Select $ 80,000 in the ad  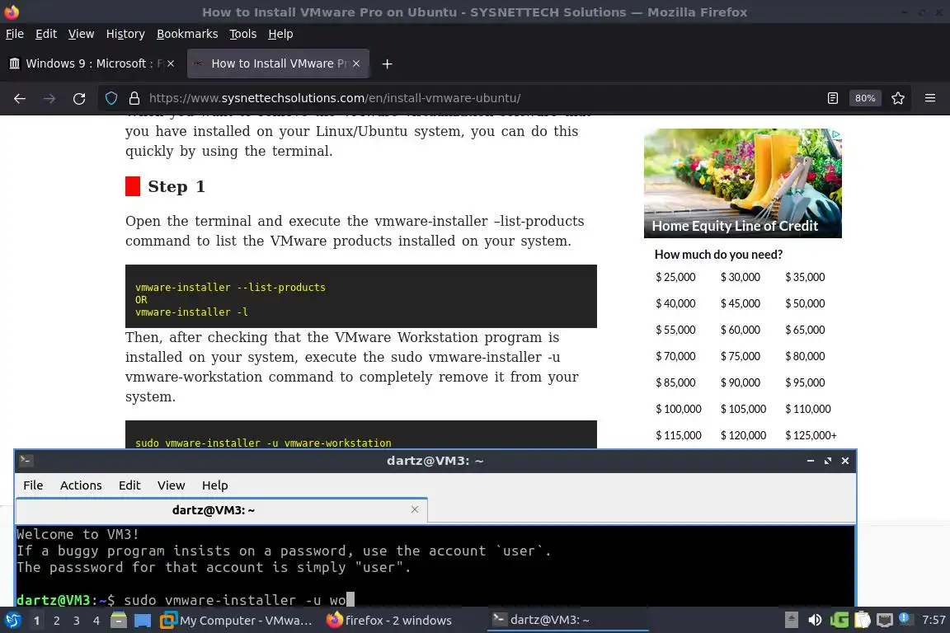[805, 356]
